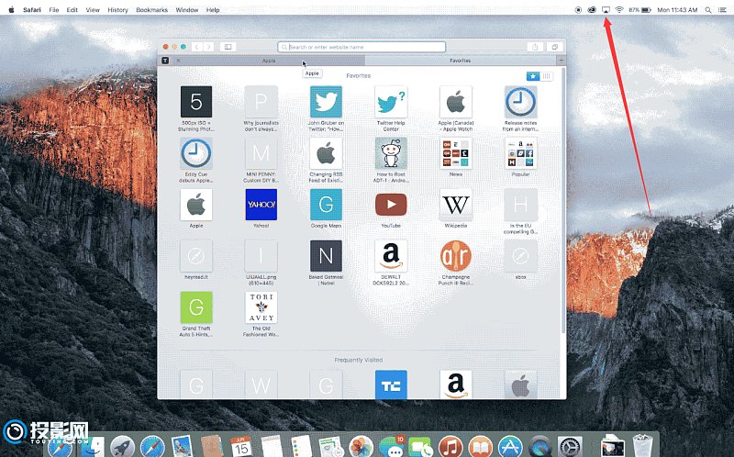The width and height of the screenshot is (734, 457).
Task: Click the search or website address field
Action: 362,47
